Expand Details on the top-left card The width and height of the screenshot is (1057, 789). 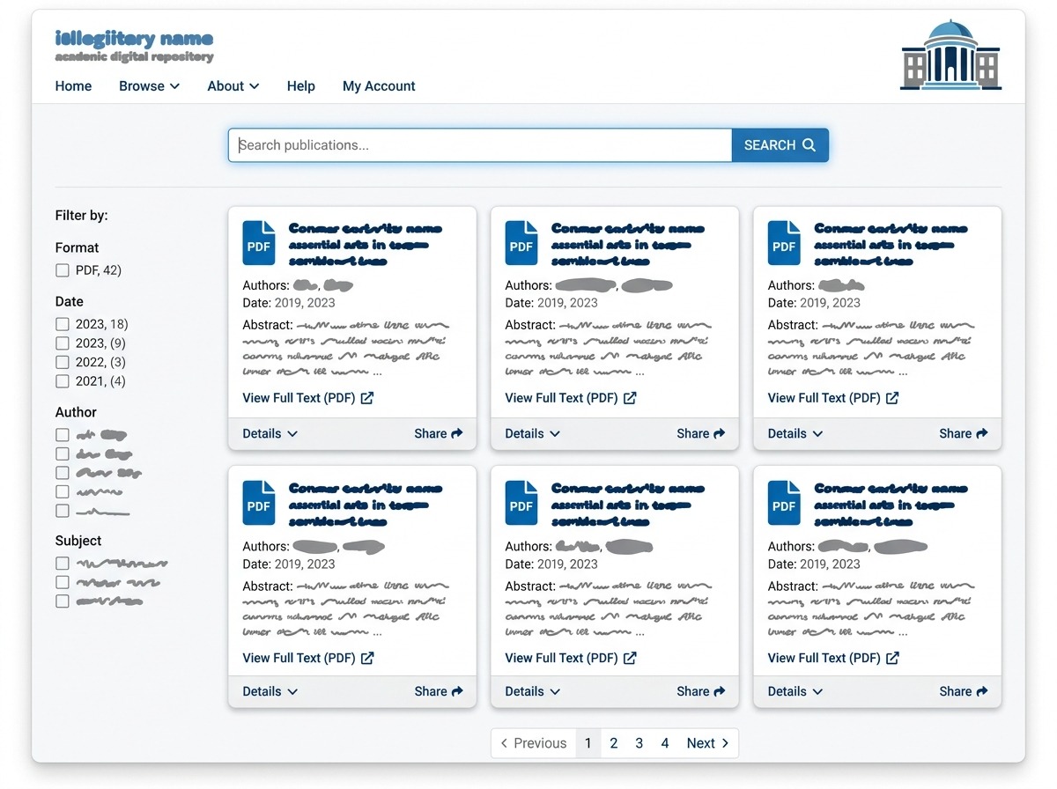pyautogui.click(x=270, y=433)
